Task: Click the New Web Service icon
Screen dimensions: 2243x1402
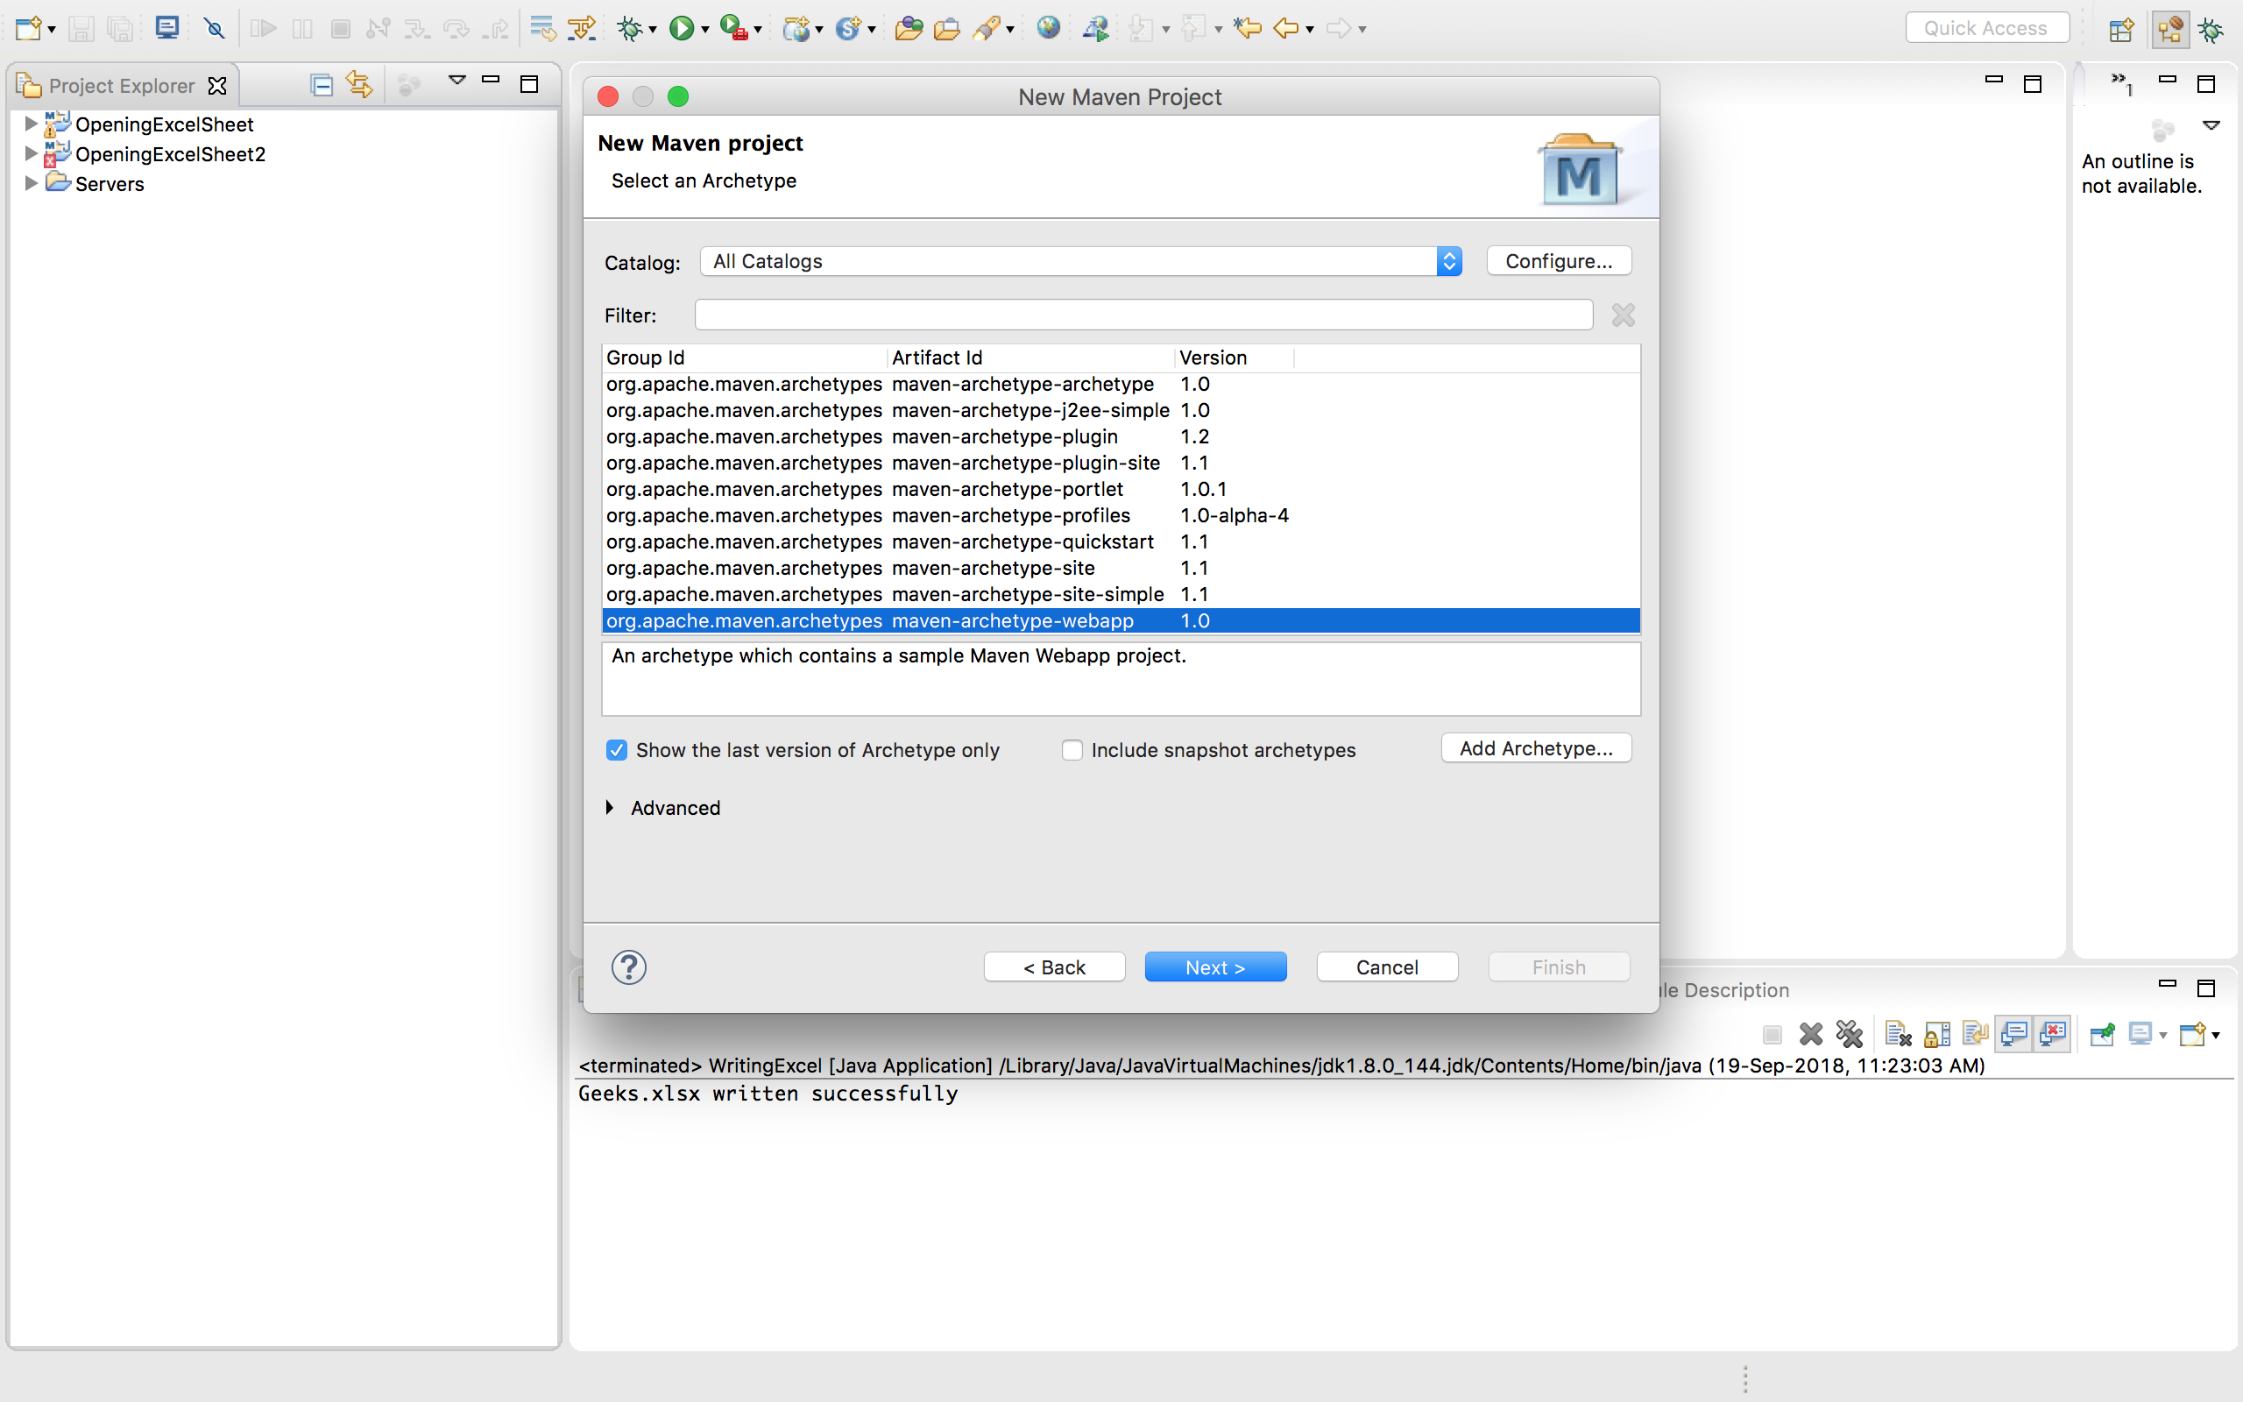Action: point(847,29)
